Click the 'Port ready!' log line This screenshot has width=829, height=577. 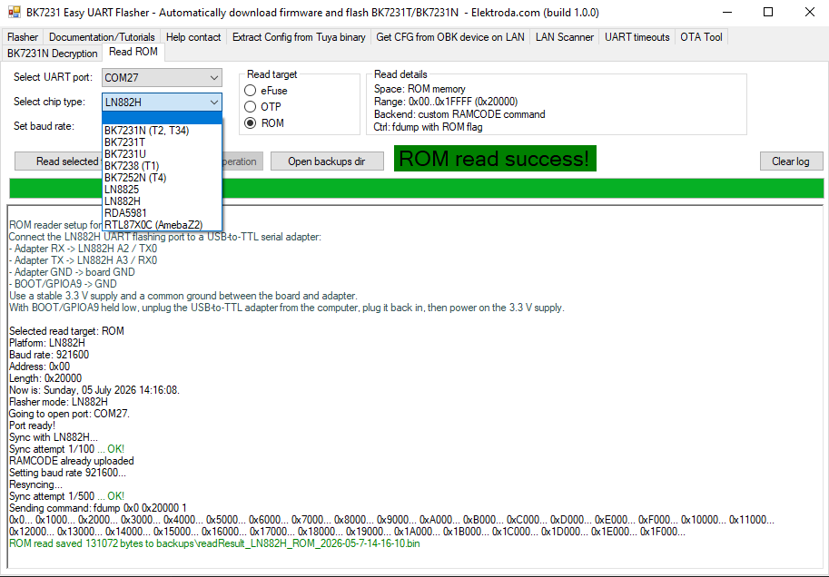pyautogui.click(x=33, y=425)
